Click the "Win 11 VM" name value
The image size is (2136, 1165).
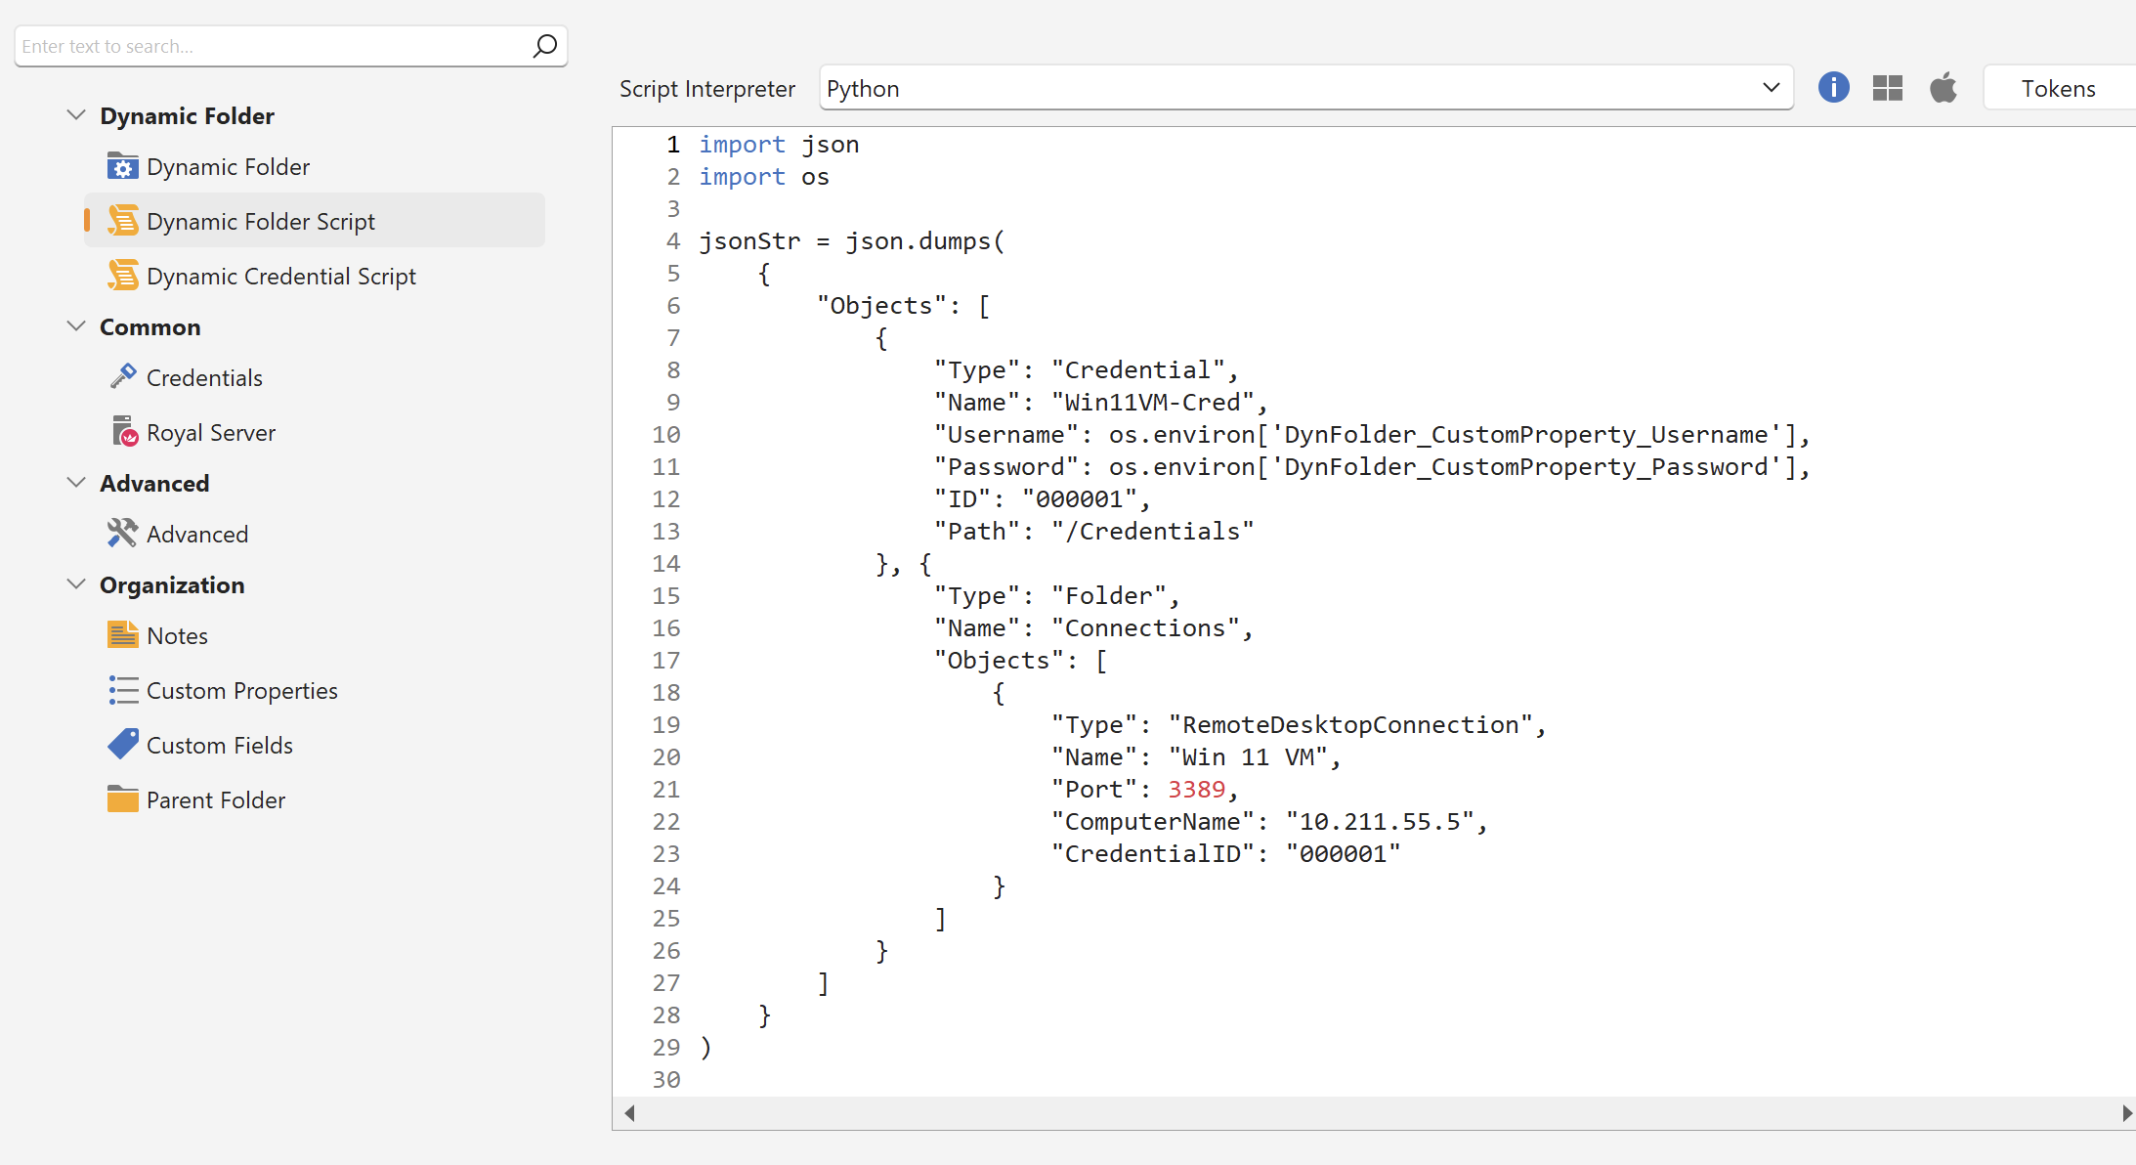pos(1248,757)
